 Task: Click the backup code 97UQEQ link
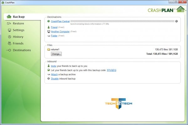click(x=111, y=70)
